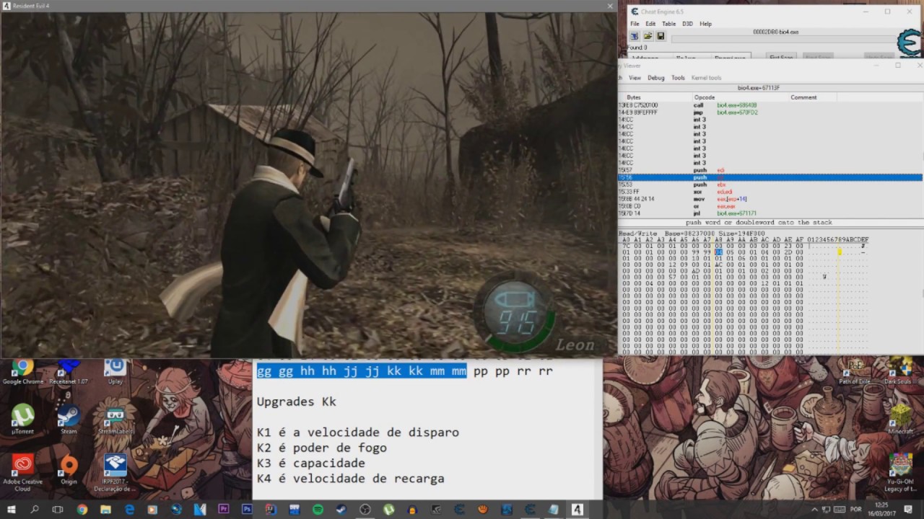This screenshot has height=519, width=924.
Task: Click the 'Upgrades Kk' line in the text document
Action: 296,402
